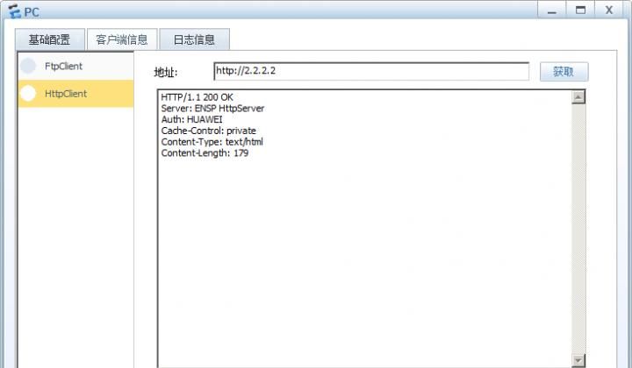Image resolution: width=632 pixels, height=368 pixels.
Task: Click the response scrollbar up arrow
Action: point(578,97)
